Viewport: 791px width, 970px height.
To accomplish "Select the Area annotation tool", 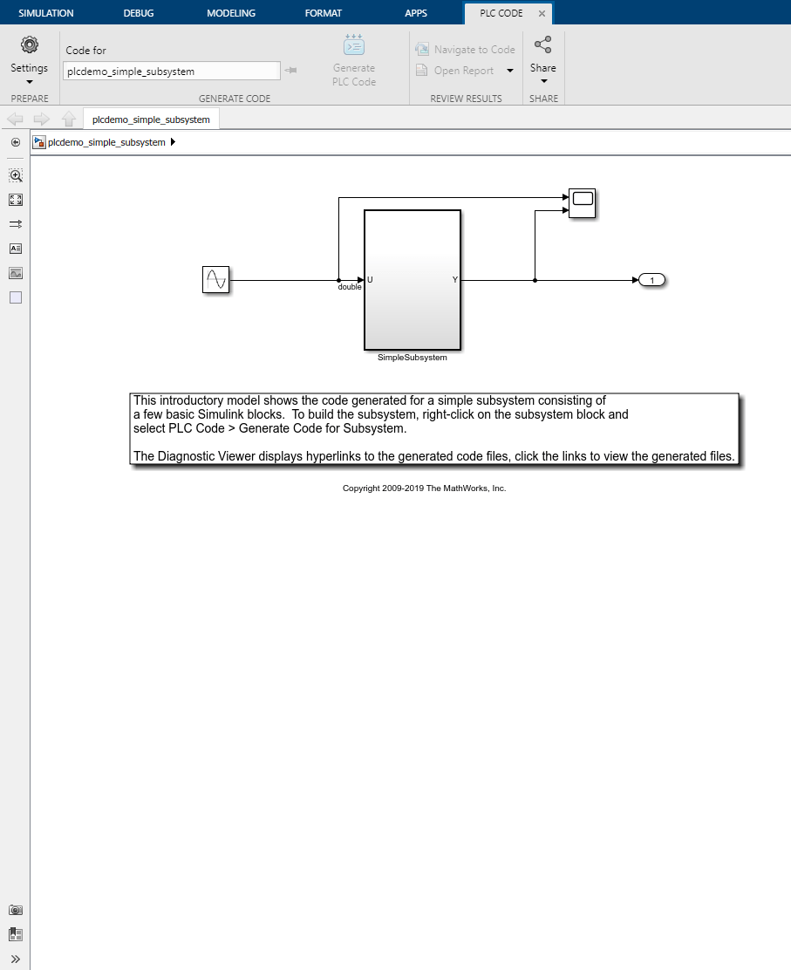I will pyautogui.click(x=15, y=297).
